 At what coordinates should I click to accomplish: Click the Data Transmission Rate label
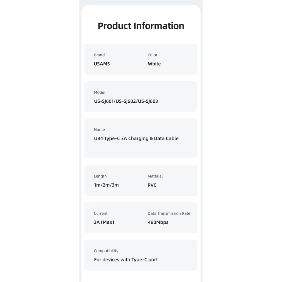169,213
